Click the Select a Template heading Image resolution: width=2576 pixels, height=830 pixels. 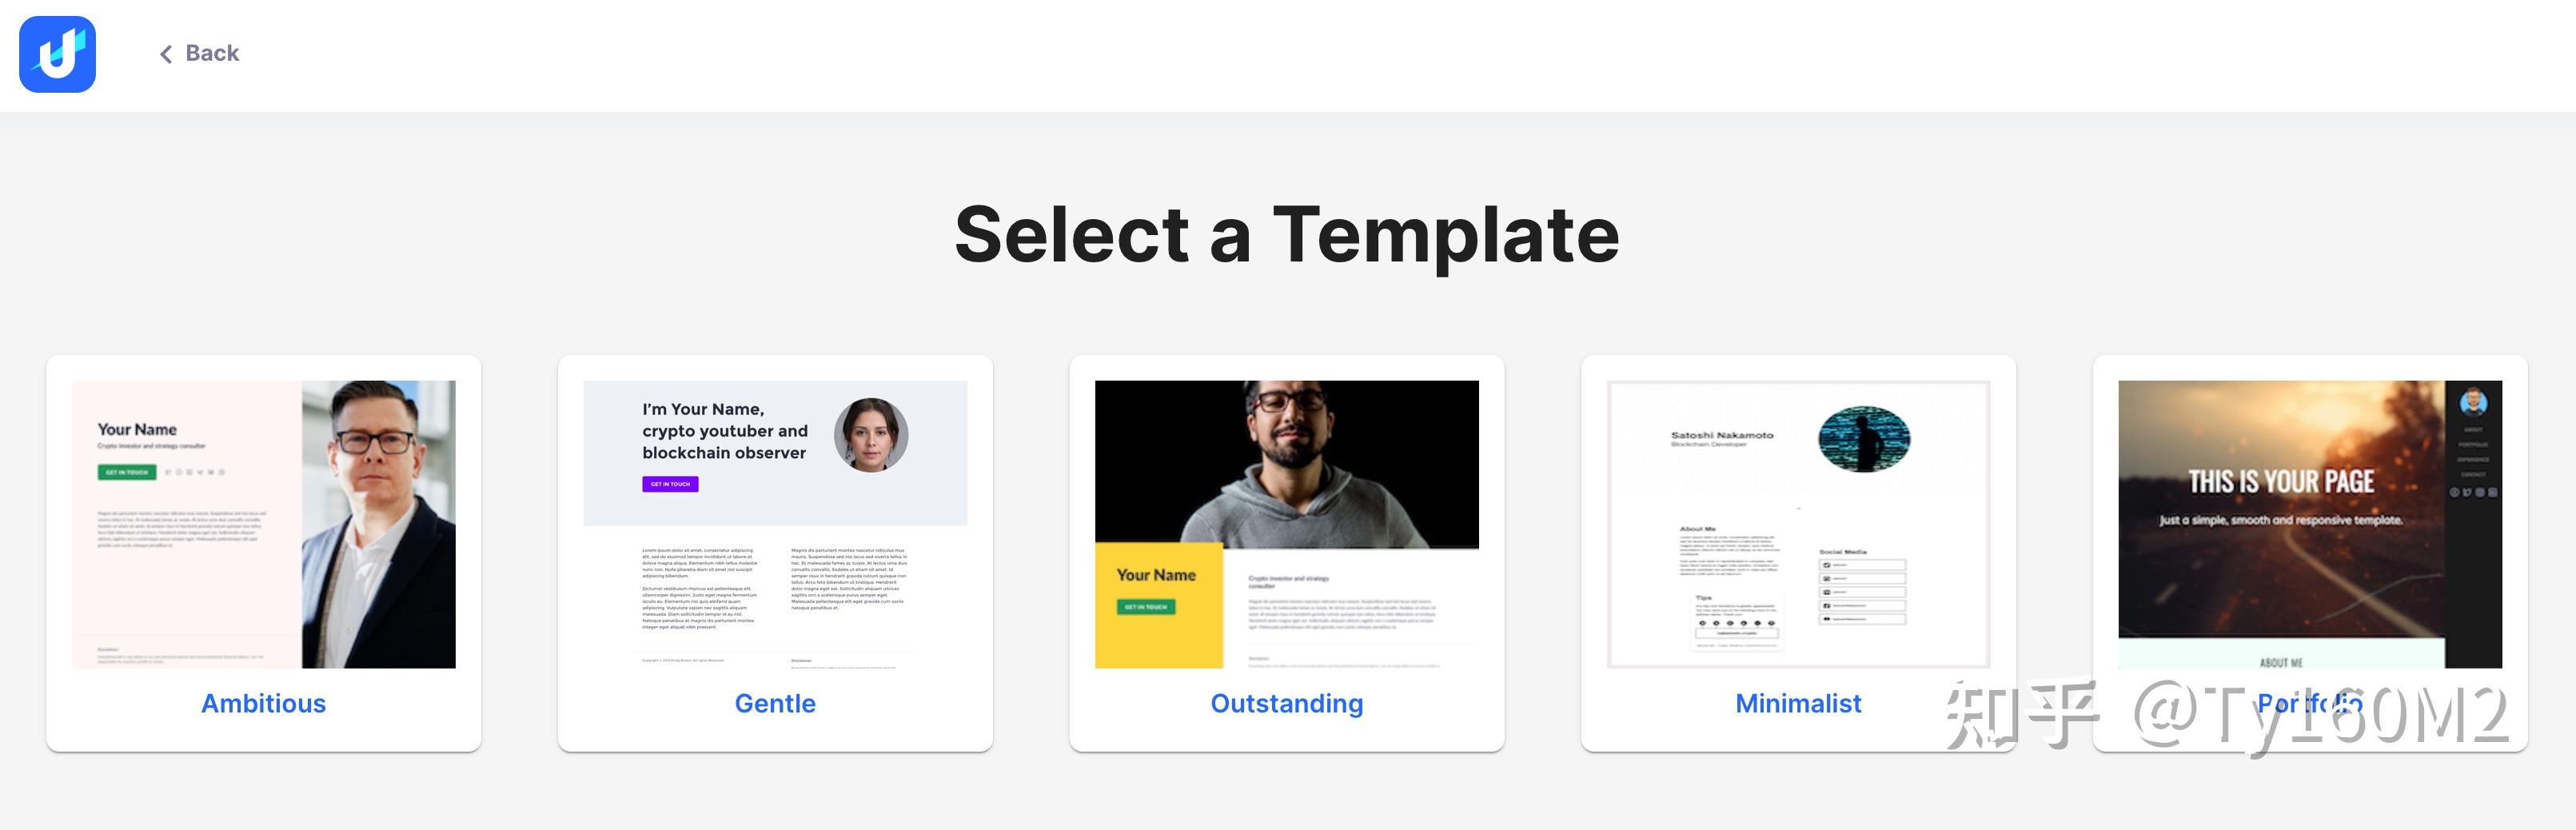click(x=1286, y=235)
